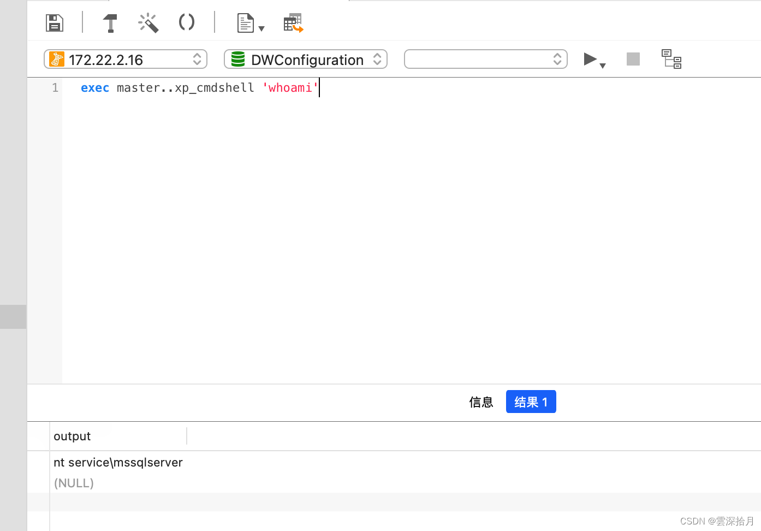
Task: Open the query builder hammer tool
Action: pyautogui.click(x=110, y=23)
